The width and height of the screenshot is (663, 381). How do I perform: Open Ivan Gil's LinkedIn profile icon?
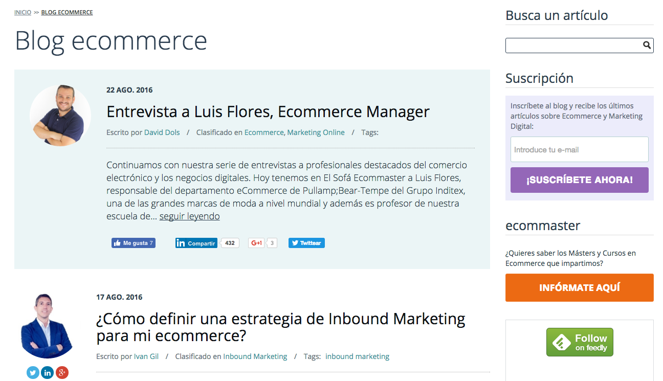tap(48, 373)
